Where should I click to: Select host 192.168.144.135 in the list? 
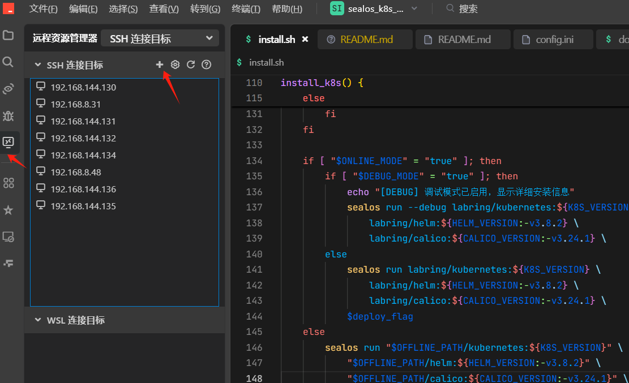pyautogui.click(x=85, y=206)
